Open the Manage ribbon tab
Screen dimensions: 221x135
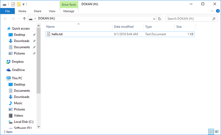click(69, 11)
